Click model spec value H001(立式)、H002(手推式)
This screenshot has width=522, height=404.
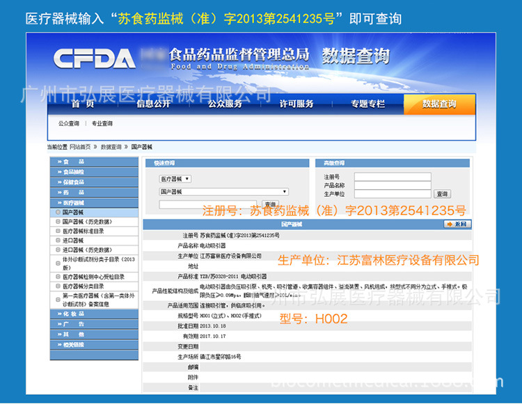[x=230, y=316]
